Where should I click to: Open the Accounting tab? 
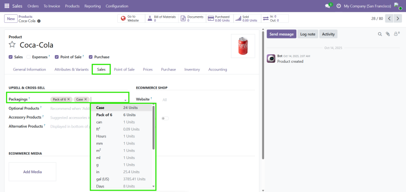click(x=218, y=69)
